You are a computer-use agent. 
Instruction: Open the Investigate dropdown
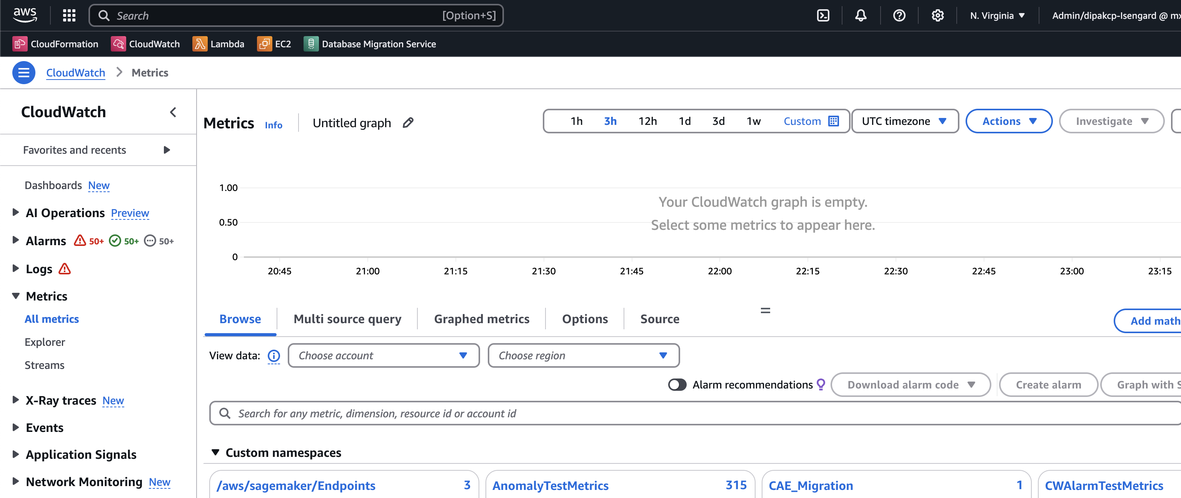point(1111,121)
